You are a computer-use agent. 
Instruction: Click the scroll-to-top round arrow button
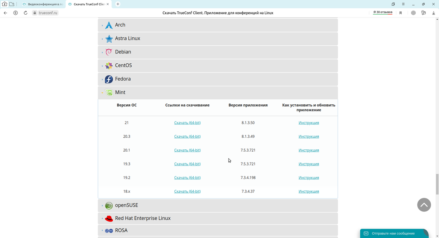point(424,205)
